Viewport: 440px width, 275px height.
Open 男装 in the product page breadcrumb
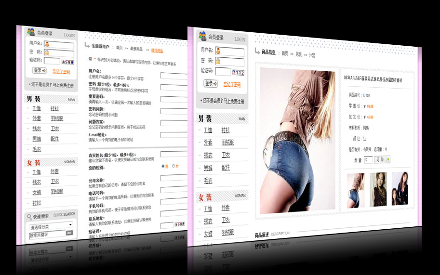click(x=299, y=54)
